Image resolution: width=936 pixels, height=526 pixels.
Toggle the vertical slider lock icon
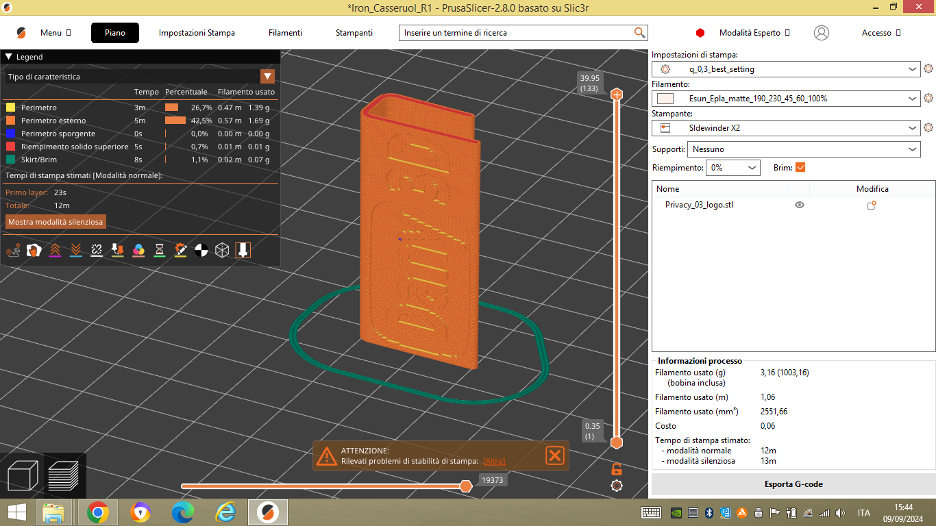(617, 469)
